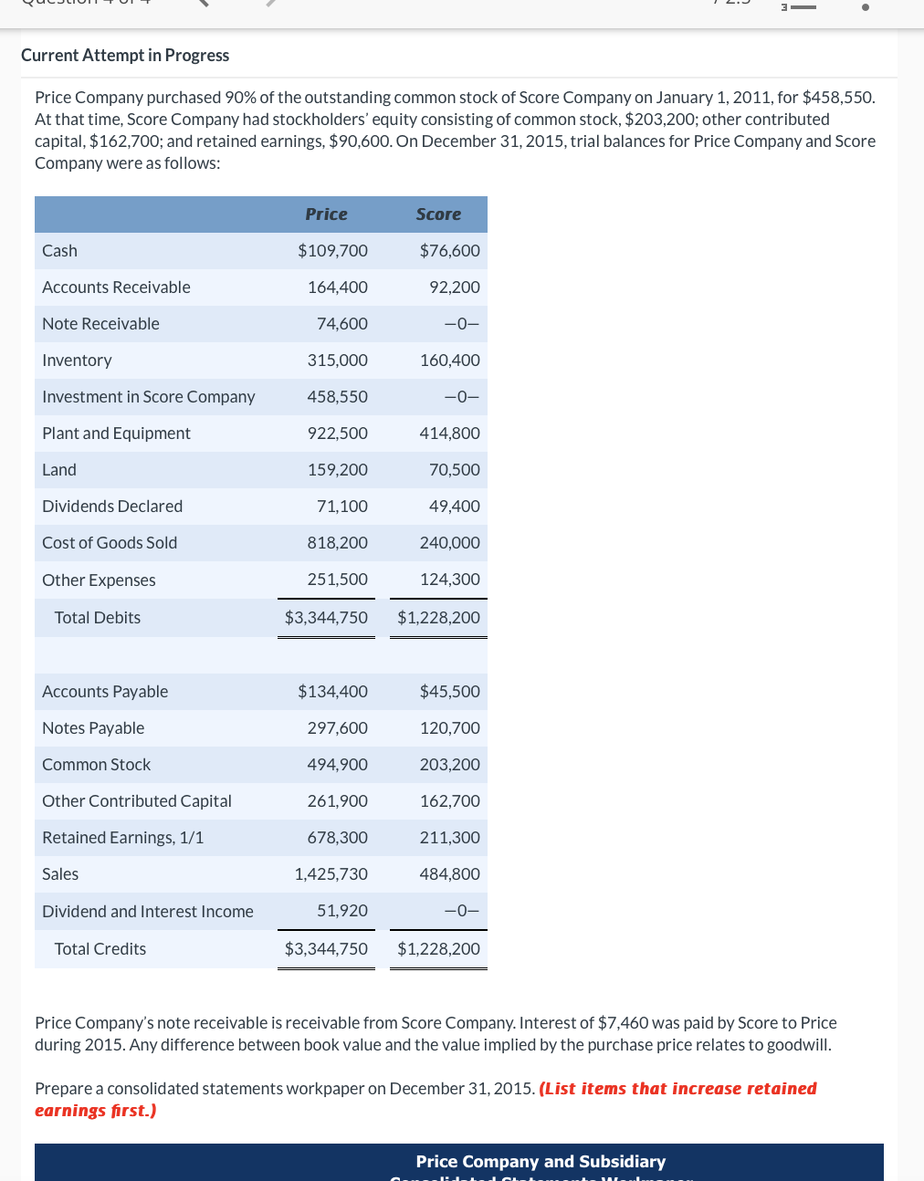Select the Price column header
This screenshot has height=1181, width=924.
pyautogui.click(x=326, y=214)
